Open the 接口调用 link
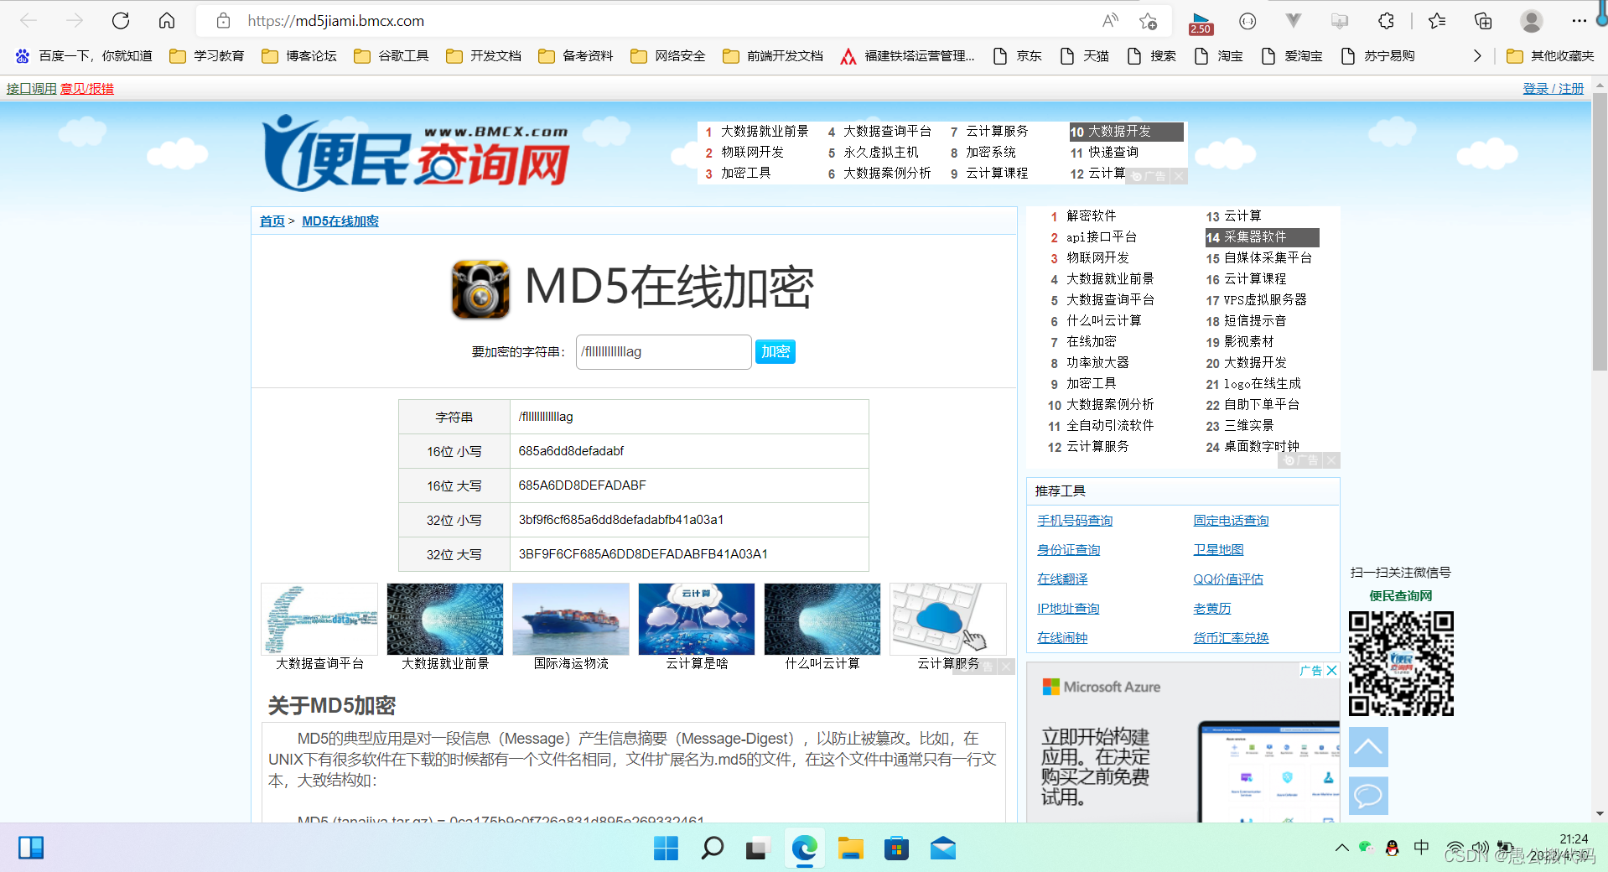The height and width of the screenshot is (872, 1608). pos(32,89)
